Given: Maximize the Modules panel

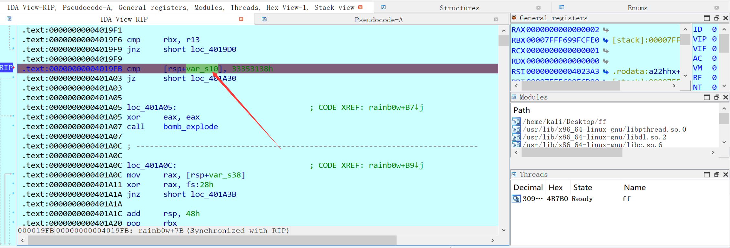Looking at the screenshot, I should (707, 97).
